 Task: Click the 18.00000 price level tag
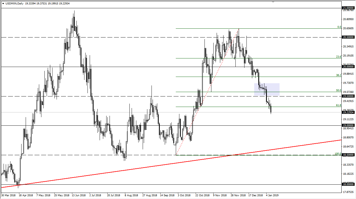[349, 184]
